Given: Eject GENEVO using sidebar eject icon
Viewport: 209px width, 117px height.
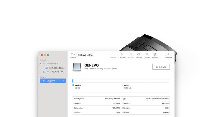Looking at the screenshot, I should click(x=64, y=81).
